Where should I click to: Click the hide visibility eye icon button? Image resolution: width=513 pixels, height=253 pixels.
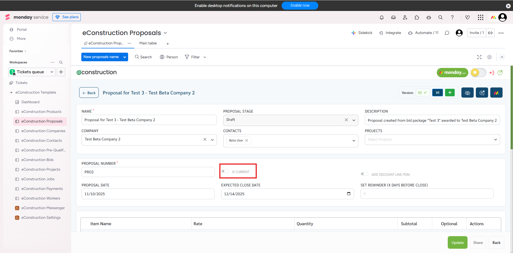467,93
